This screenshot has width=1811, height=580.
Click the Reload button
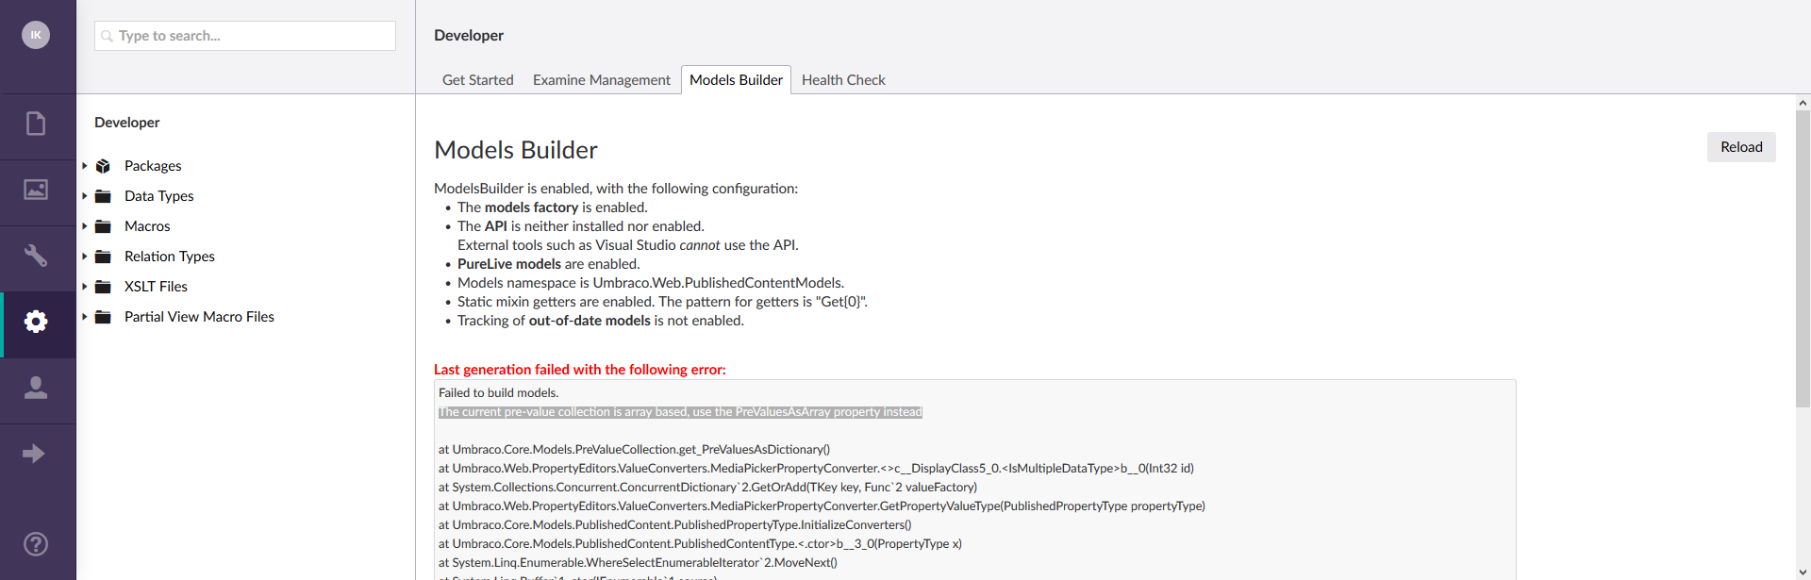1741,147
